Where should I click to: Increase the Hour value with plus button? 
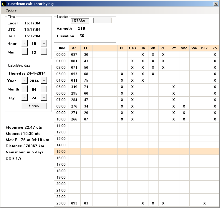click(44, 43)
